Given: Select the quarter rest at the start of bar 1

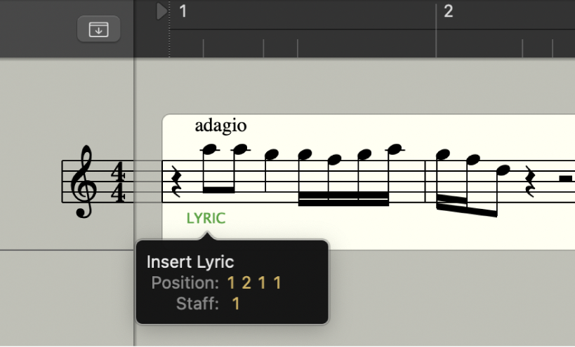Looking at the screenshot, I should click(x=176, y=182).
